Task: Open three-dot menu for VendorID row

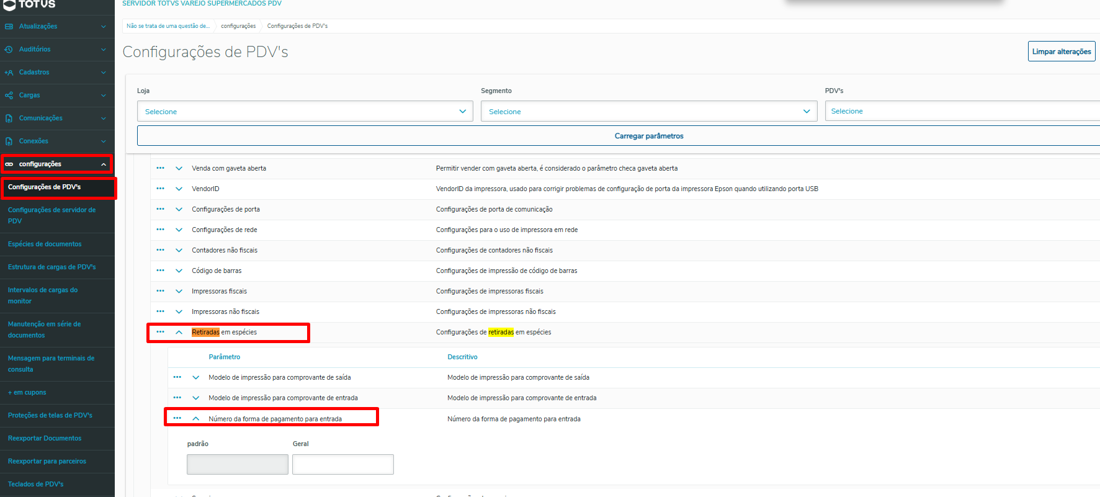Action: pos(161,189)
